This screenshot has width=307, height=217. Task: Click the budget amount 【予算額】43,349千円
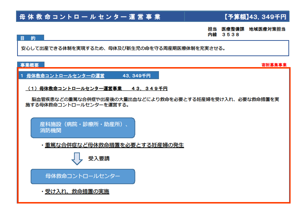[255, 17]
